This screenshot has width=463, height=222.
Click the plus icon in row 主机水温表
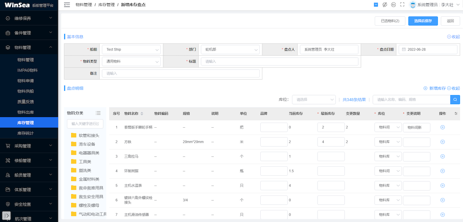click(x=442, y=186)
